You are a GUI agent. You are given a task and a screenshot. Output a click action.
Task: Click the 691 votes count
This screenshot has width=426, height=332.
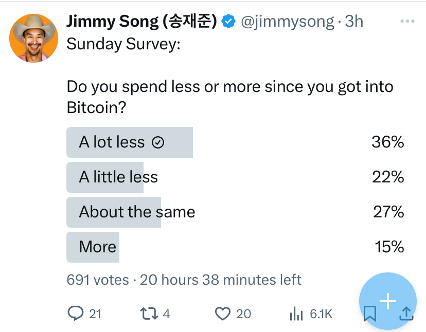(98, 280)
